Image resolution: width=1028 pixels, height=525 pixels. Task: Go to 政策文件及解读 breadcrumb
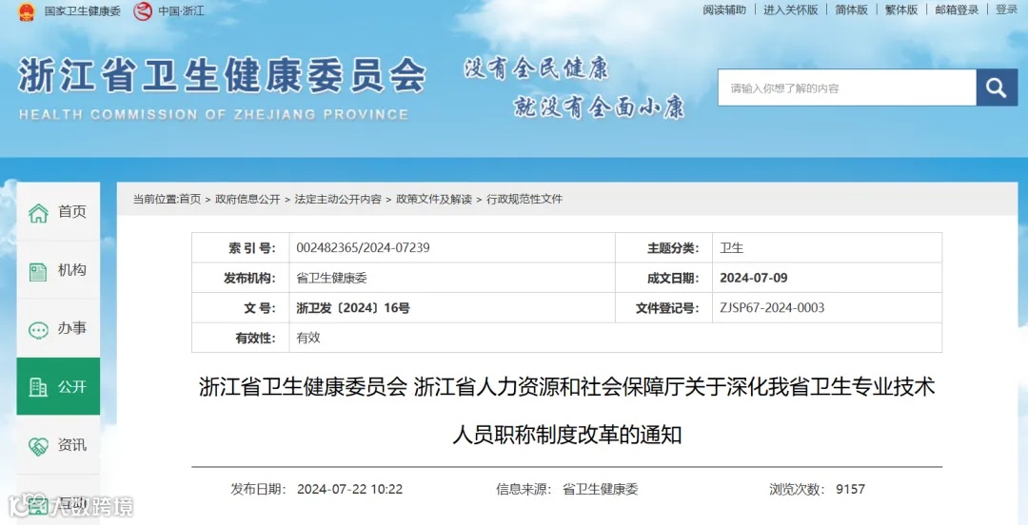(x=434, y=199)
